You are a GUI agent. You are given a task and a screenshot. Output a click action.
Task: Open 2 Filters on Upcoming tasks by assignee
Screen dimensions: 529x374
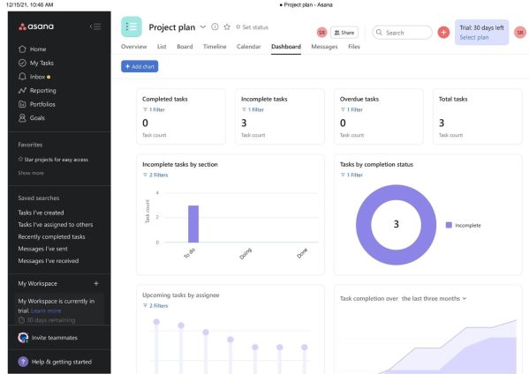tap(155, 305)
